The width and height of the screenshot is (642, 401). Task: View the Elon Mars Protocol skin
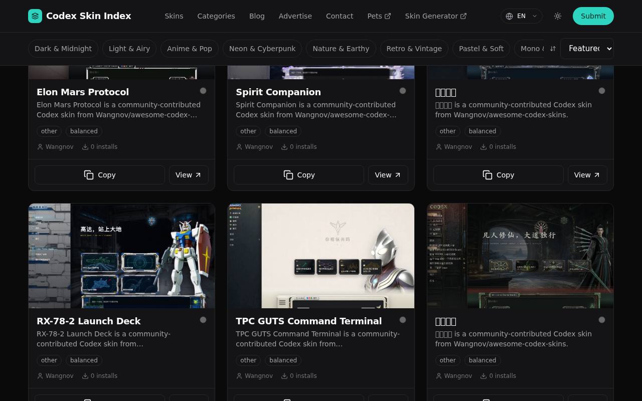[189, 175]
